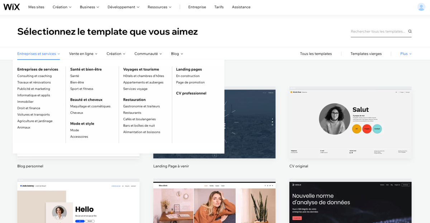Show Templates vierges
The image size is (430, 223).
[366, 54]
